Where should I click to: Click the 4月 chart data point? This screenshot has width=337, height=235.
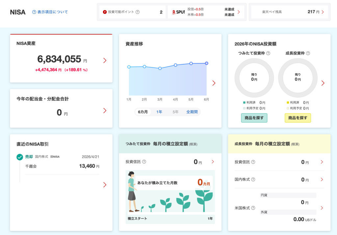point(175,65)
